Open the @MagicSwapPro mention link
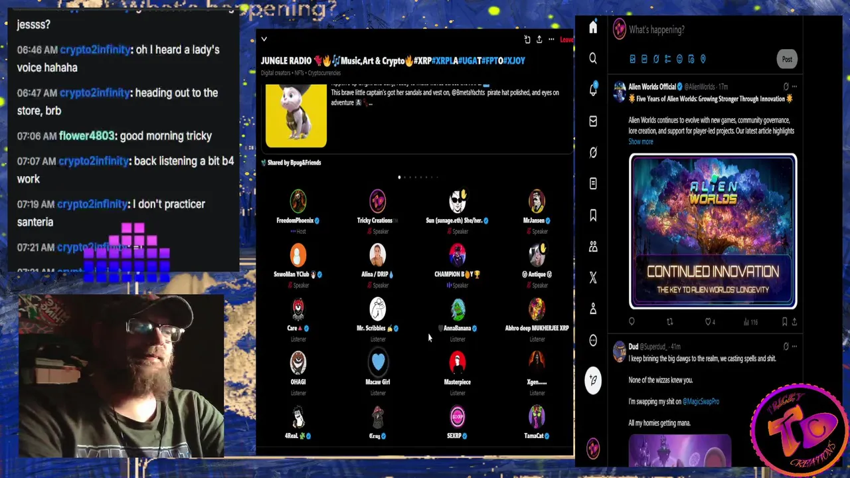Viewport: 850px width, 478px height. point(701,401)
